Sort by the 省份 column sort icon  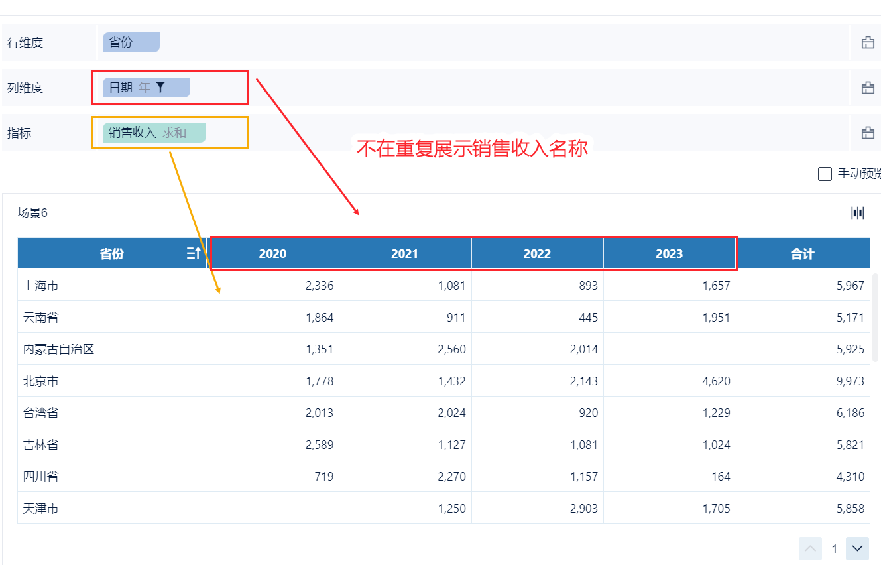tap(194, 253)
